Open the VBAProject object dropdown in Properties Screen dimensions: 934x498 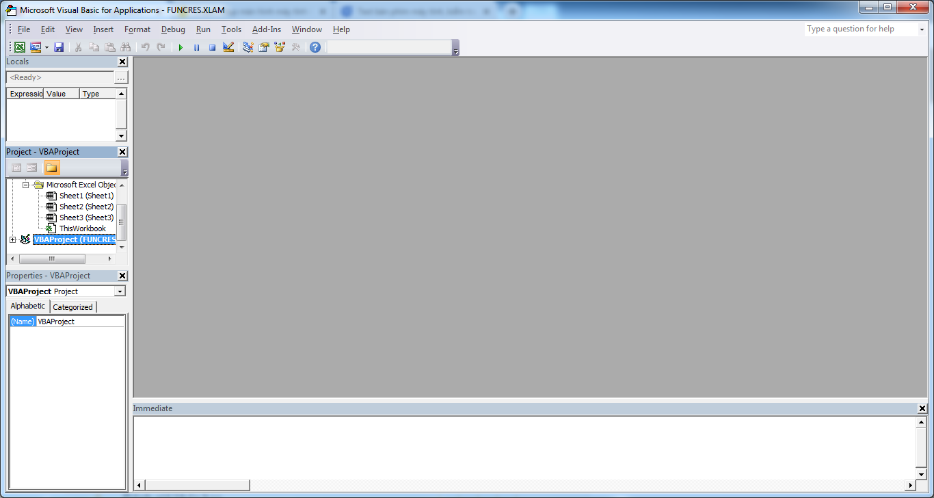coord(120,291)
